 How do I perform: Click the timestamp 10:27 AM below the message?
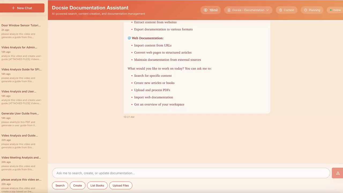[129, 117]
